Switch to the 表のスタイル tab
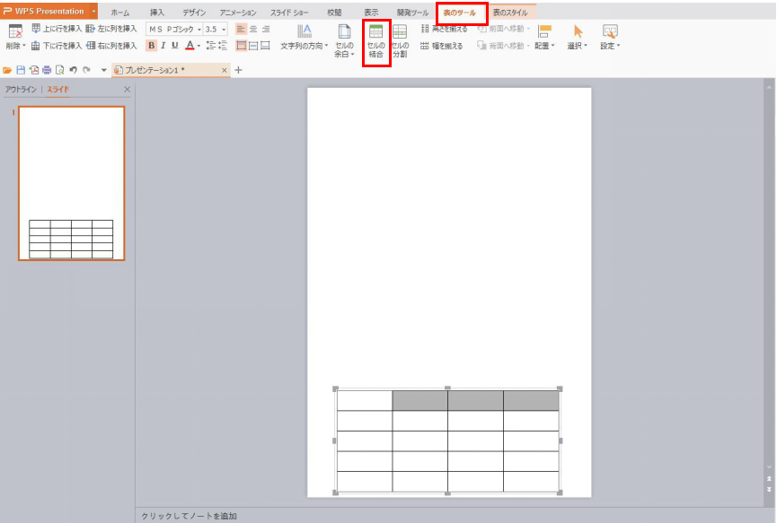This screenshot has height=523, width=777. click(510, 13)
